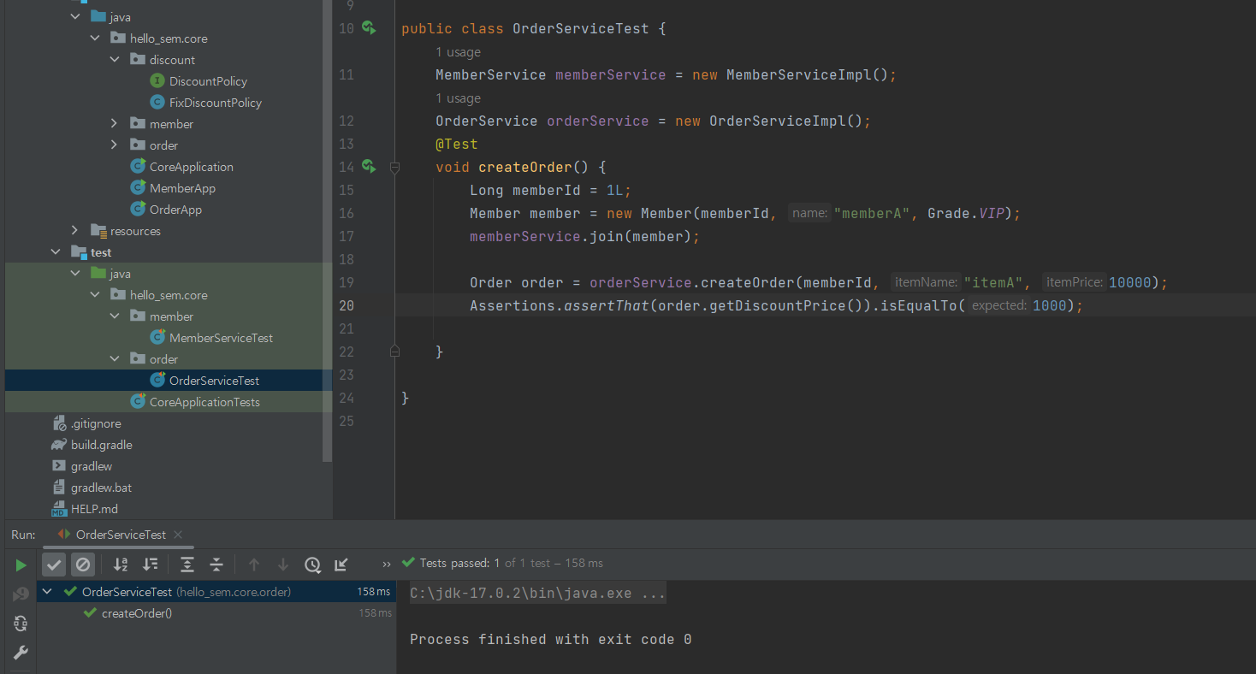Open HELP.md file

click(x=94, y=509)
